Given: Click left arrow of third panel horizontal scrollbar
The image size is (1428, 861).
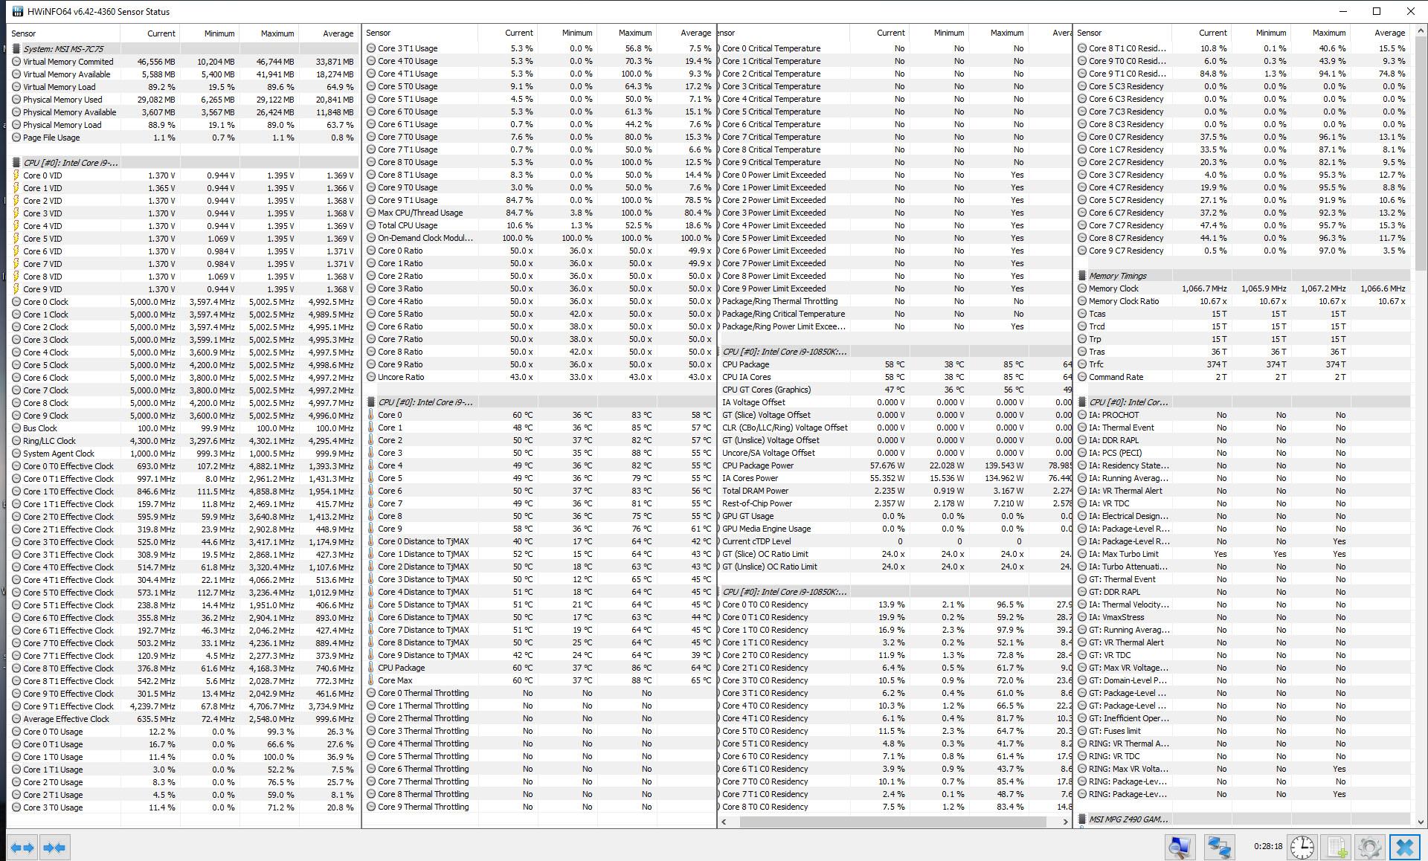Looking at the screenshot, I should click(x=725, y=822).
